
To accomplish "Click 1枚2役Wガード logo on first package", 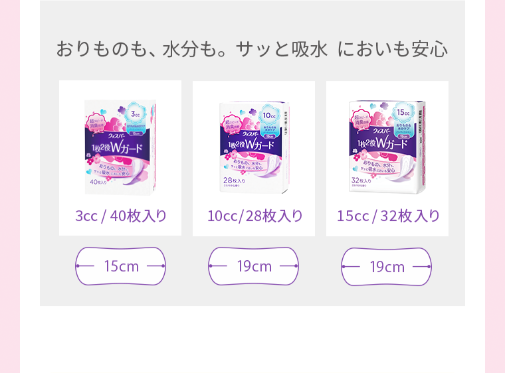I will pos(117,149).
